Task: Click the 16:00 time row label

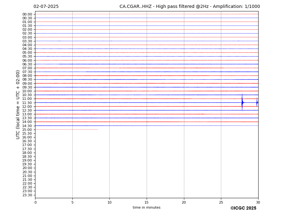Action: pyautogui.click(x=27, y=137)
